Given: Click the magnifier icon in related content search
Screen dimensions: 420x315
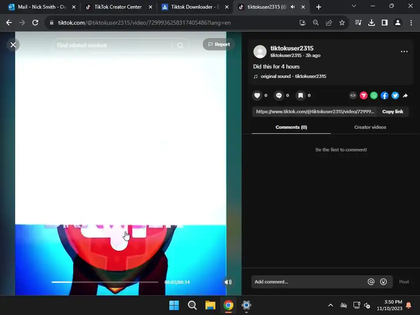Looking at the screenshot, I should tap(180, 45).
